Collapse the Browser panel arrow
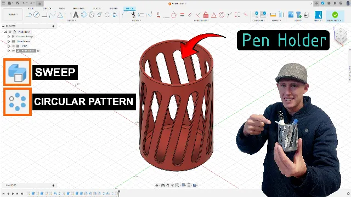This screenshot has width=351, height=197. click(x=3, y=26)
